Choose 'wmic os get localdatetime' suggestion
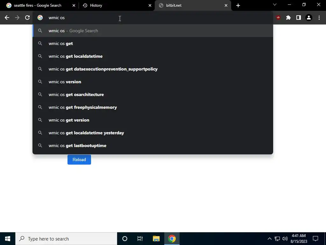Viewport: 326px width, 245px height. 153,56
